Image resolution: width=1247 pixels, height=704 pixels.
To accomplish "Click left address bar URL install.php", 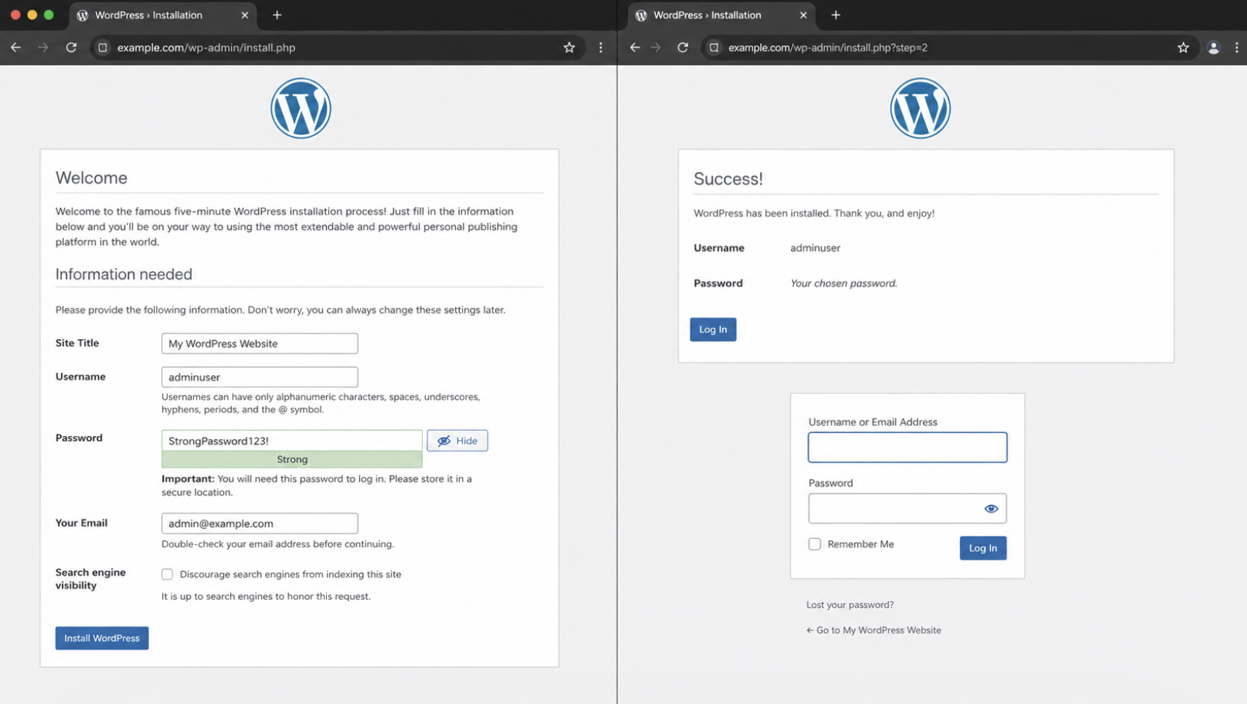I will pos(206,47).
